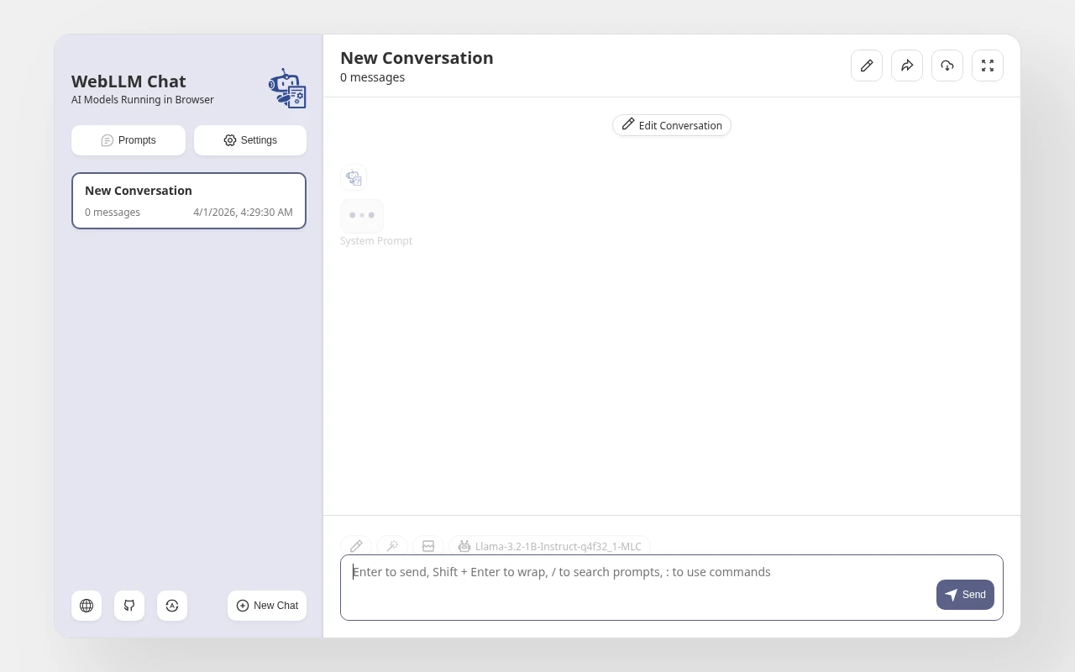This screenshot has width=1075, height=672.
Task: Open the Prompts panel
Action: (128, 140)
